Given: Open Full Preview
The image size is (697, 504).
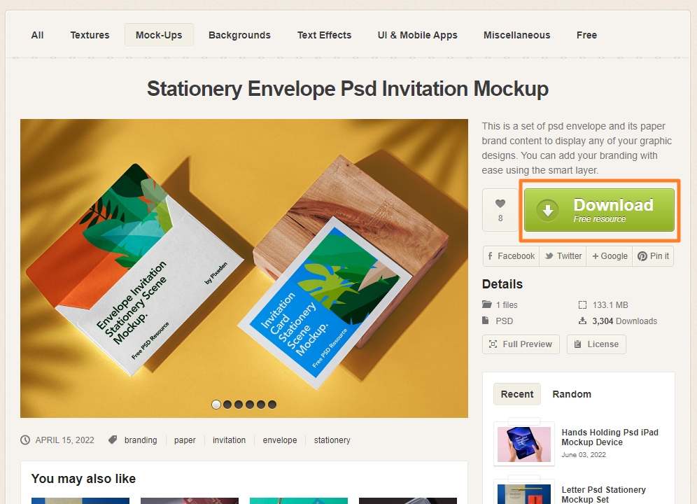Looking at the screenshot, I should pos(521,344).
